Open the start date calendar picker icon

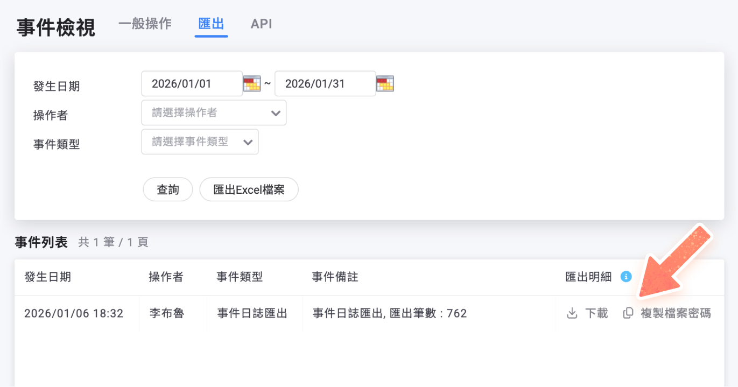[252, 83]
